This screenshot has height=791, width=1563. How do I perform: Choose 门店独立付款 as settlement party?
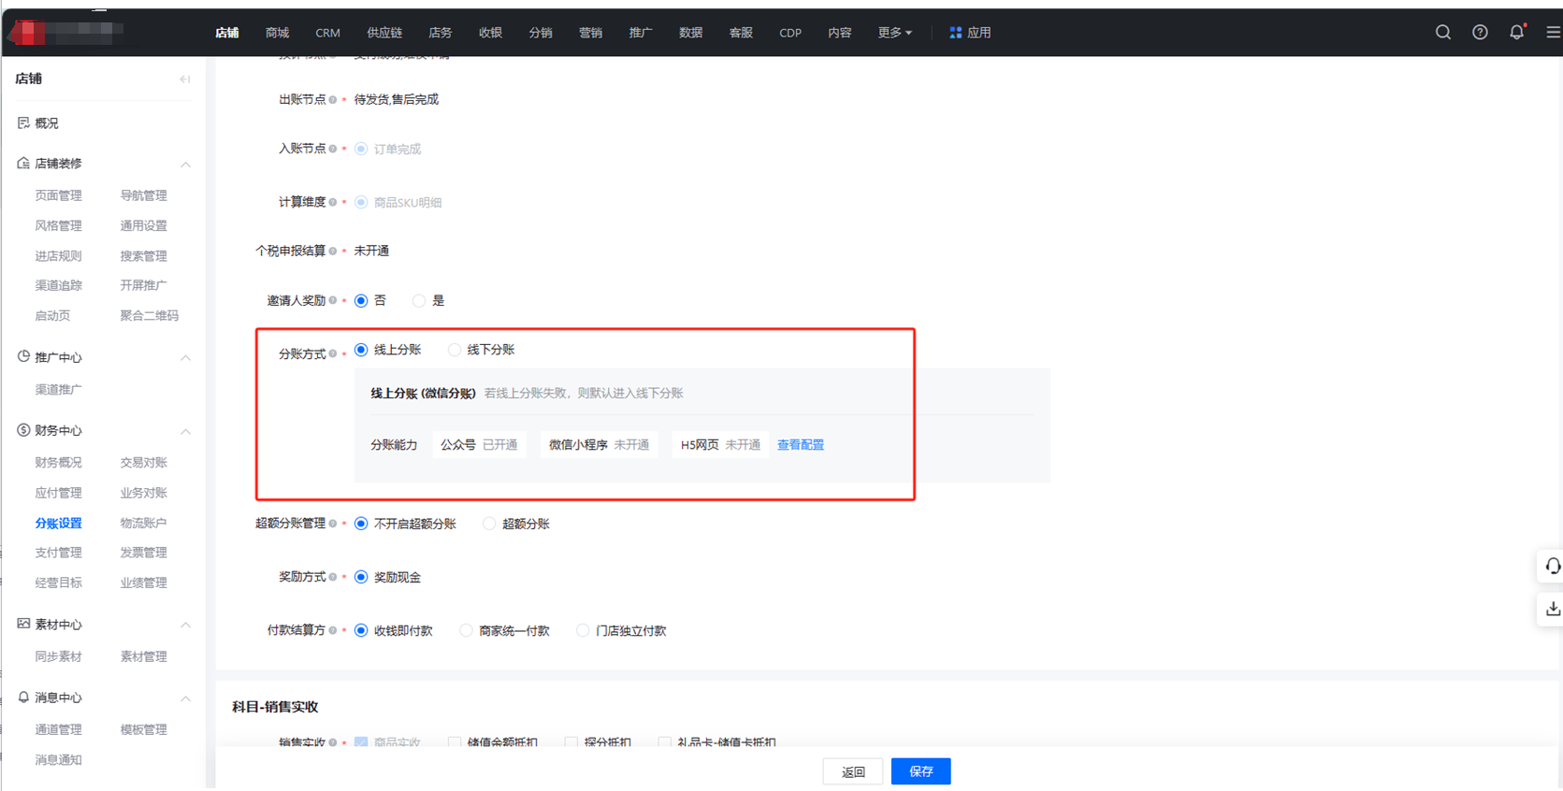coord(583,631)
